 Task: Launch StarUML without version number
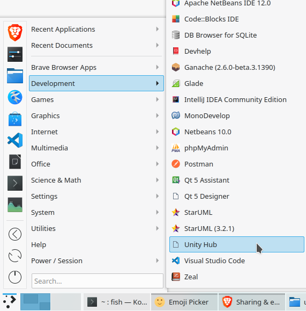[237, 212]
